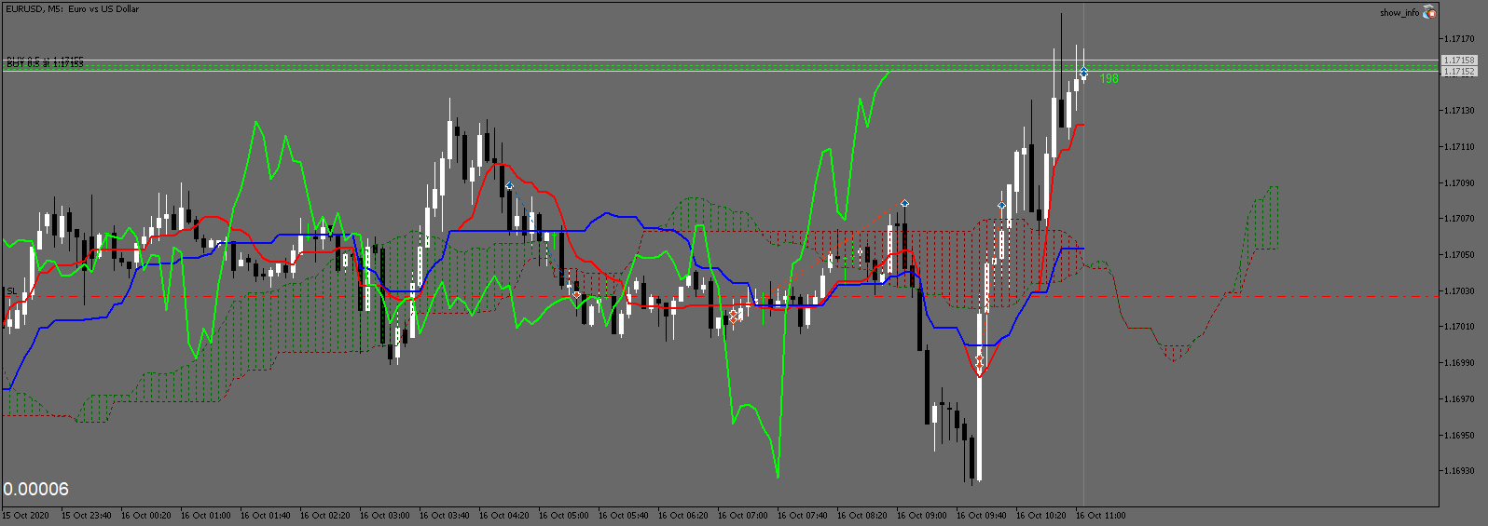
Task: Click the show_info expert advisor icon
Action: tap(1429, 12)
